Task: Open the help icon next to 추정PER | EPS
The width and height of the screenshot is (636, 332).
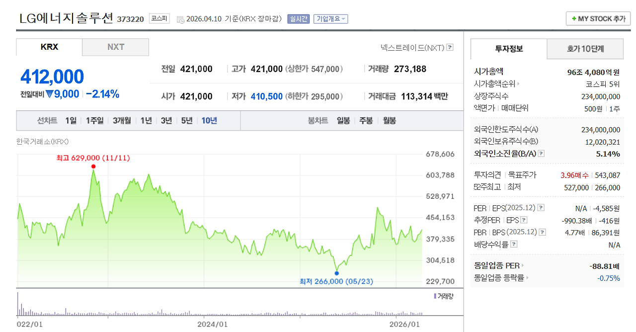Action: 524,220
